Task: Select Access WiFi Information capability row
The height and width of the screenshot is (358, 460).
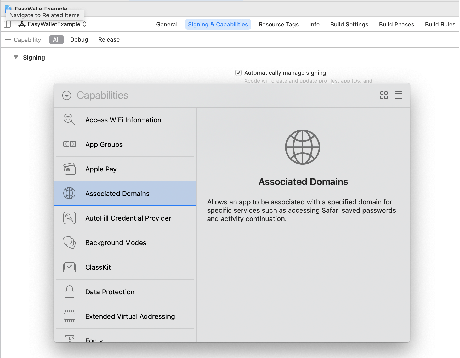Action: 125,120
